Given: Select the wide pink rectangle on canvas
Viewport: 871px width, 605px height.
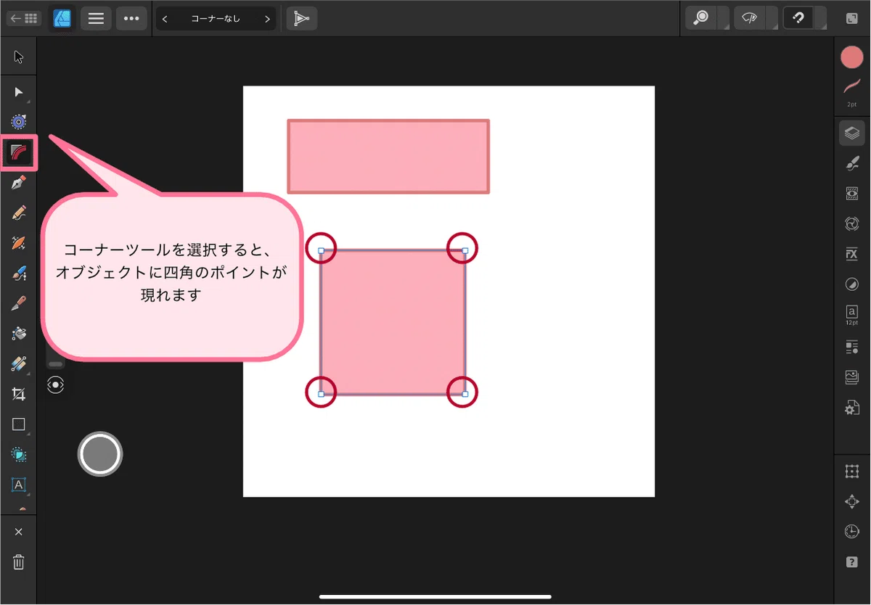Looking at the screenshot, I should (388, 157).
